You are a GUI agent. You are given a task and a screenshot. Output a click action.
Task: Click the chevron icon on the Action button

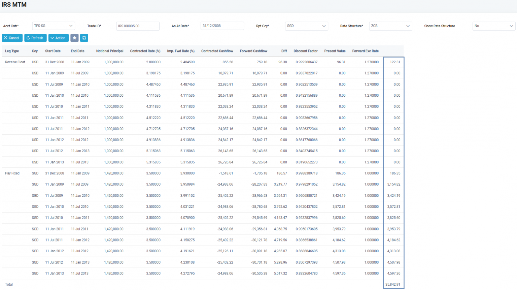coord(53,38)
